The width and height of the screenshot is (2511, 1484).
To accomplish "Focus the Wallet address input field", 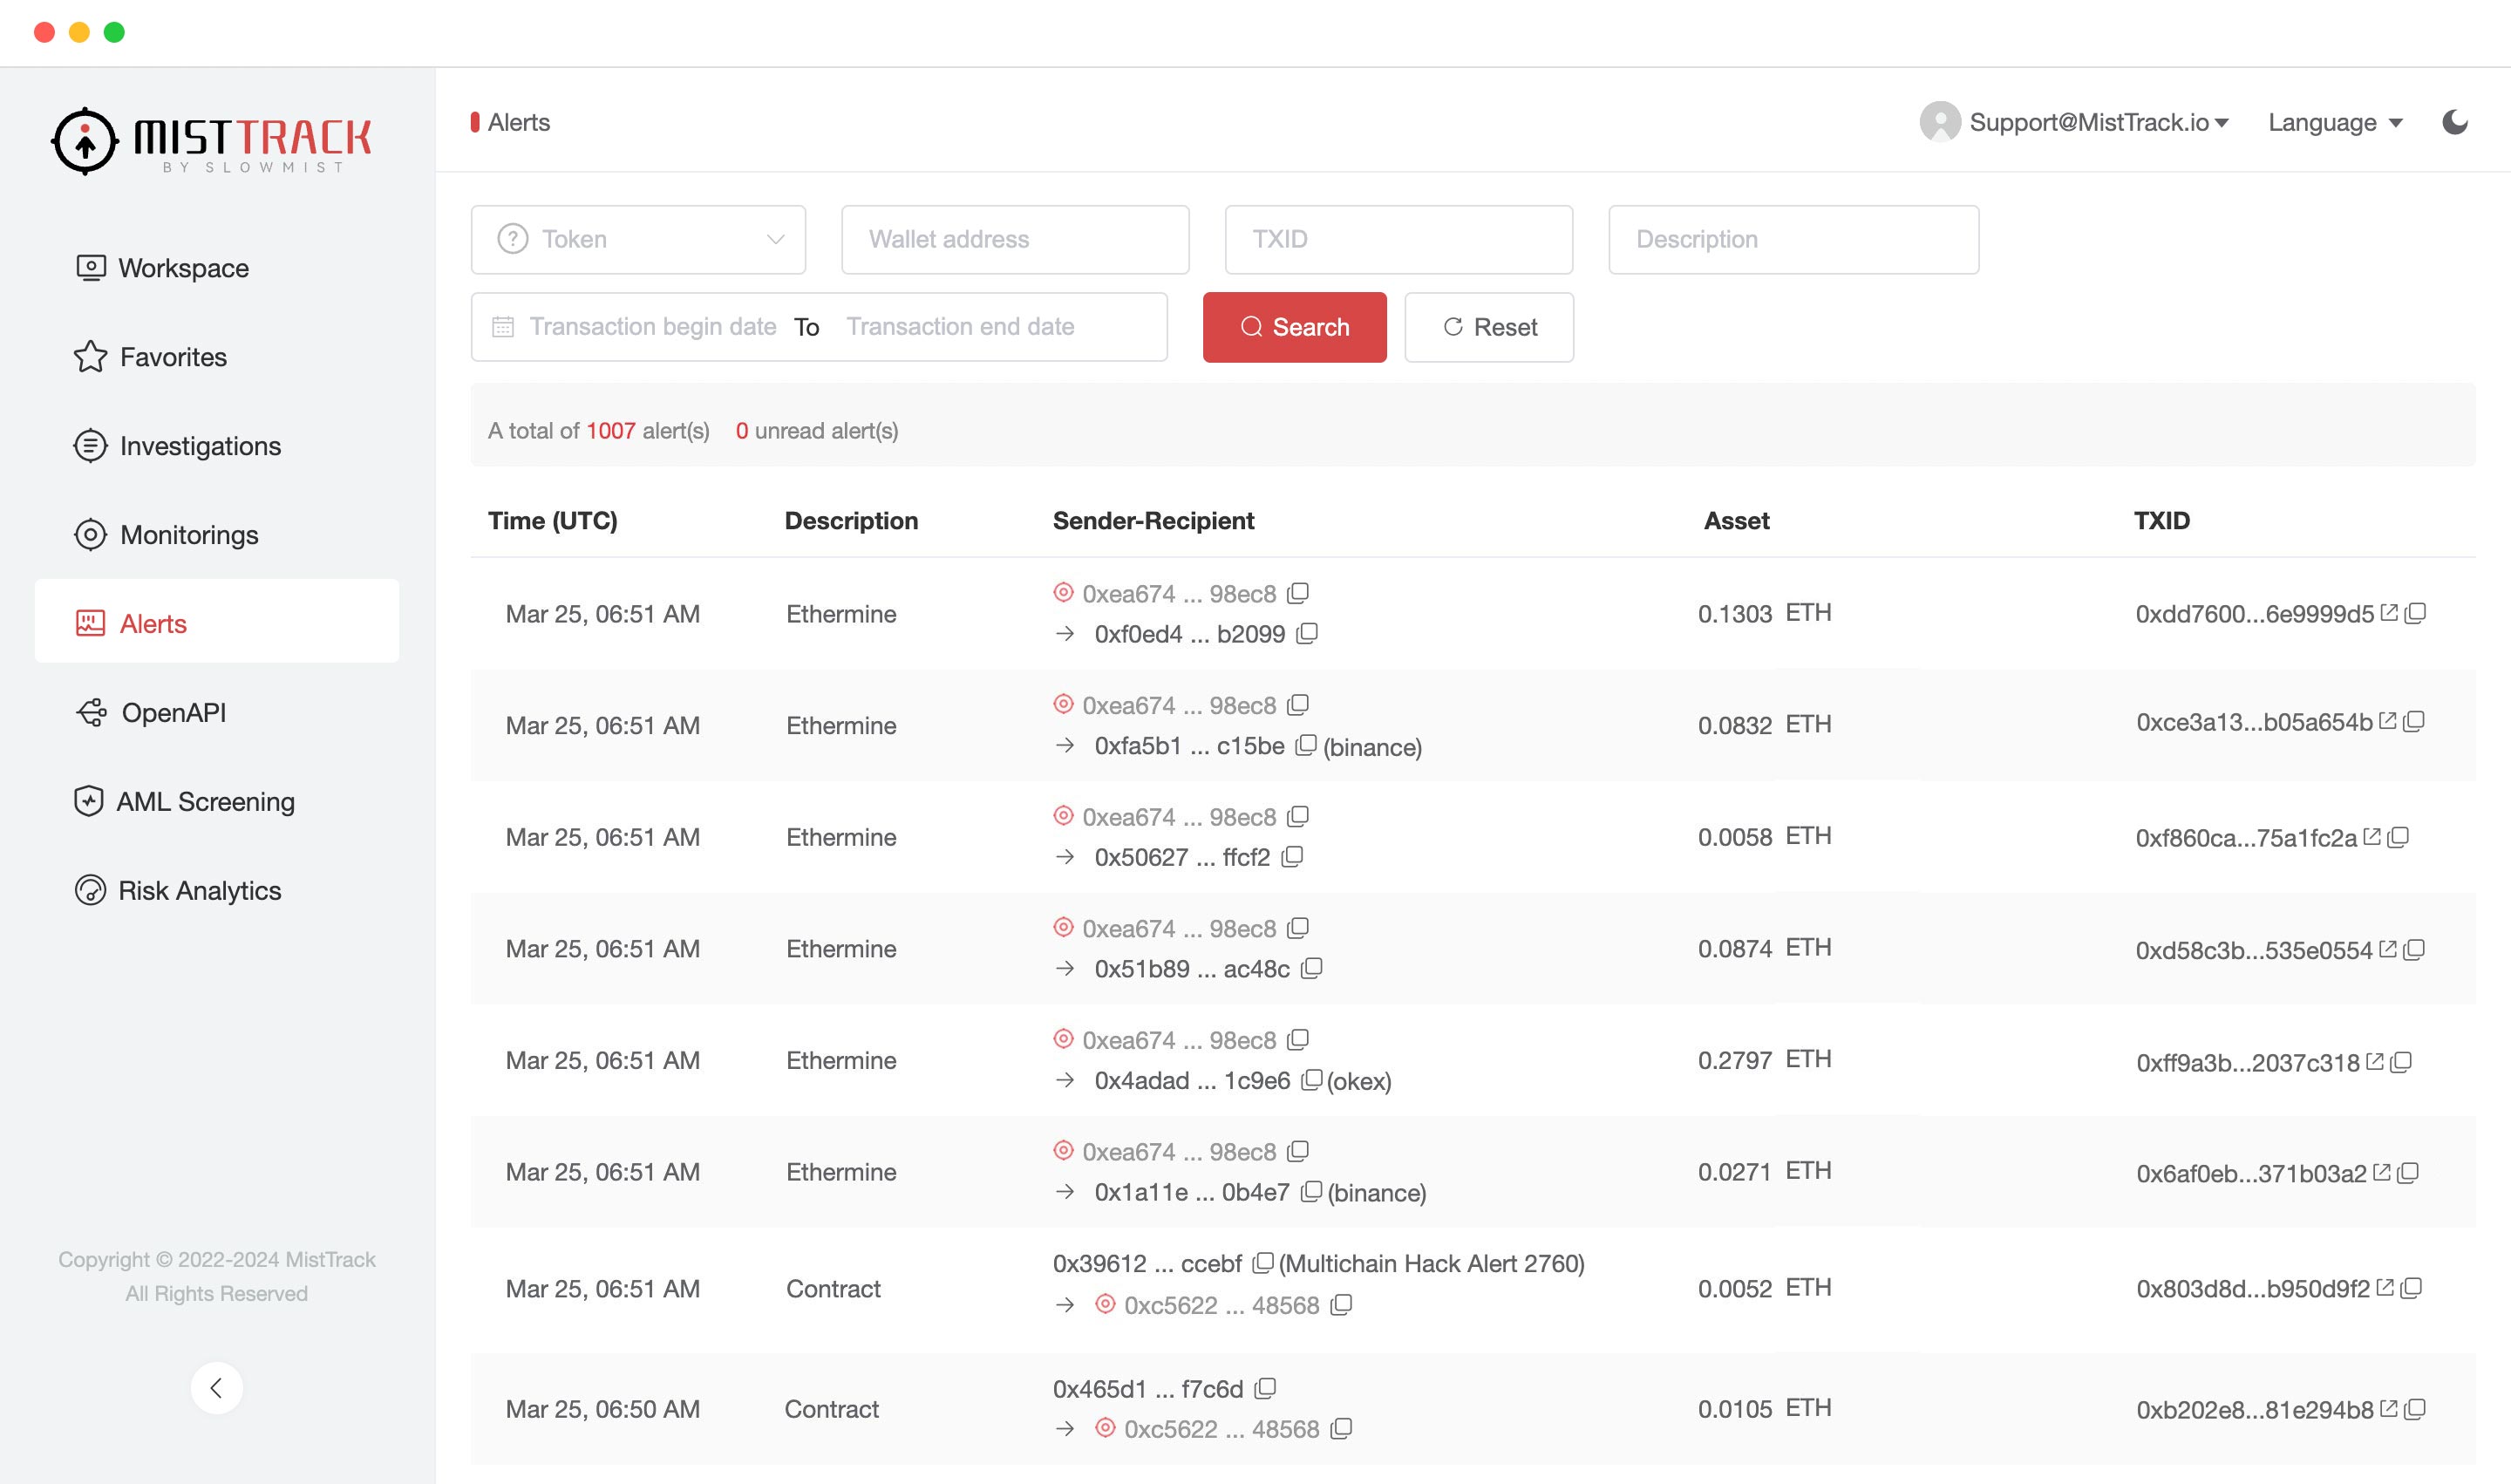I will coord(1014,239).
